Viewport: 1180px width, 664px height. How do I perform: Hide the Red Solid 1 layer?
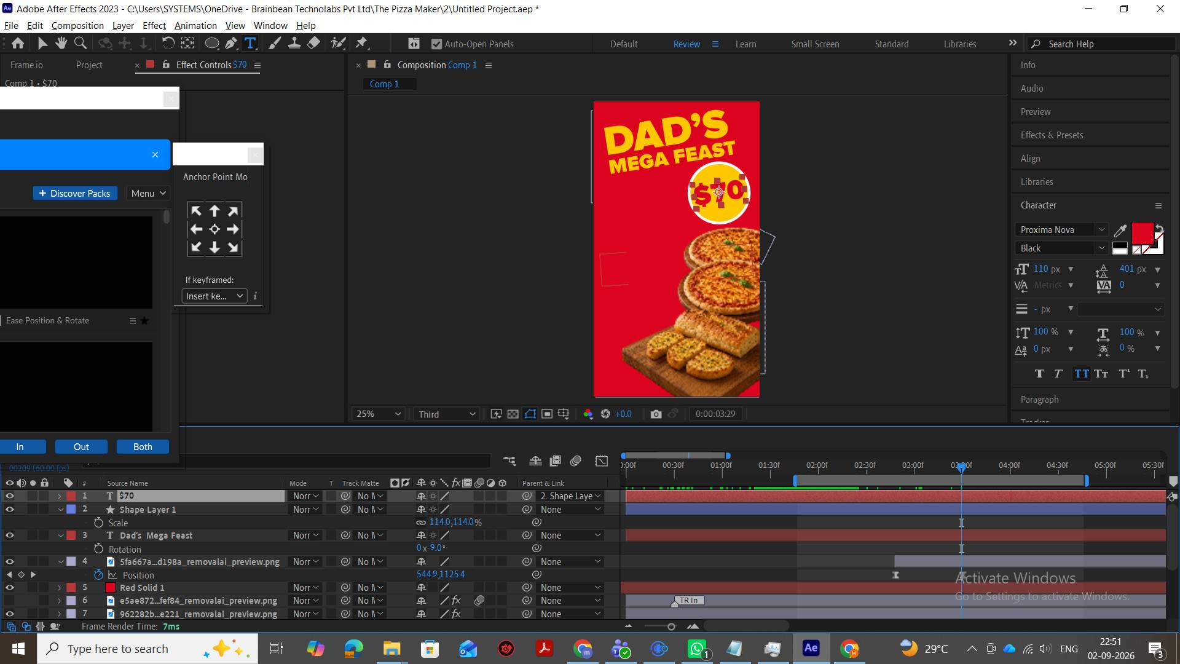click(x=9, y=588)
